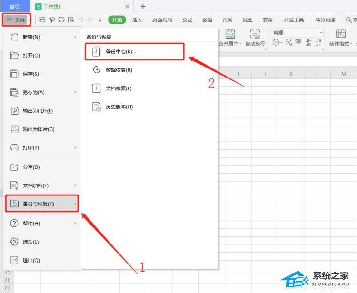Image resolution: width=357 pixels, height=293 pixels.
Task: Expand the 另存为(A) submenu arrow
Action: pos(75,92)
